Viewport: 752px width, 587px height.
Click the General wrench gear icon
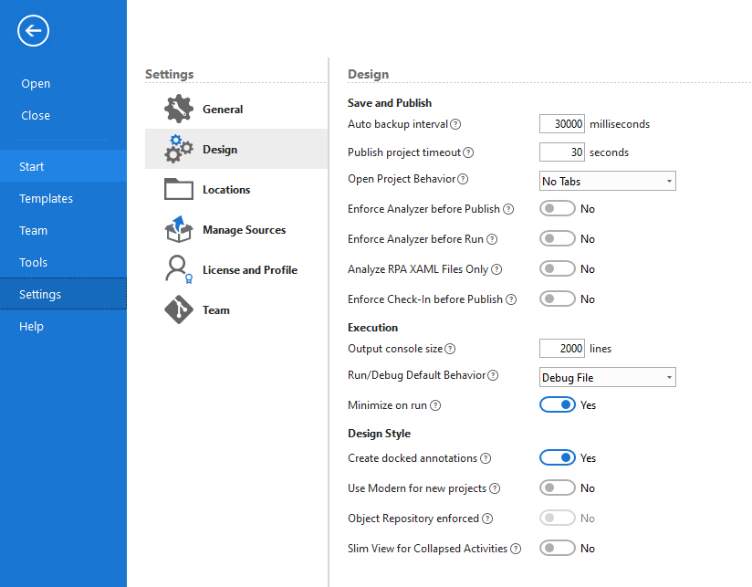coord(178,109)
